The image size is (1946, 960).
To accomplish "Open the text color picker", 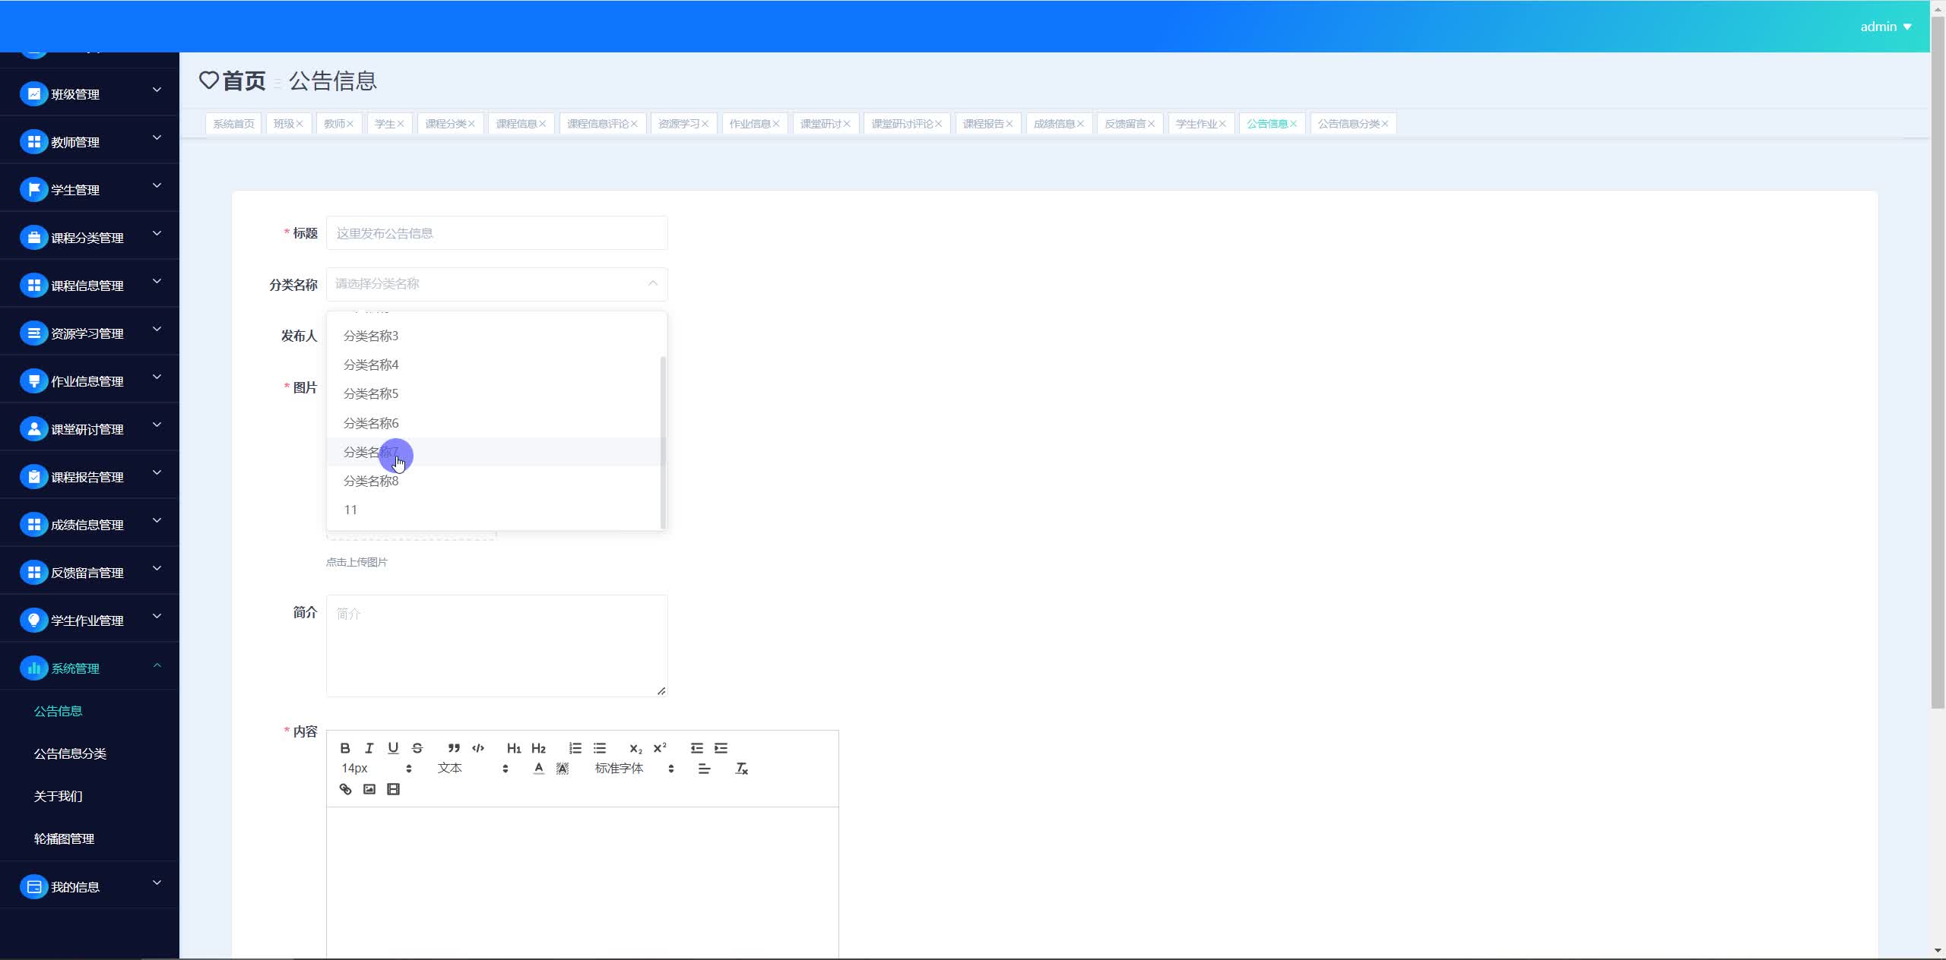I will (538, 769).
